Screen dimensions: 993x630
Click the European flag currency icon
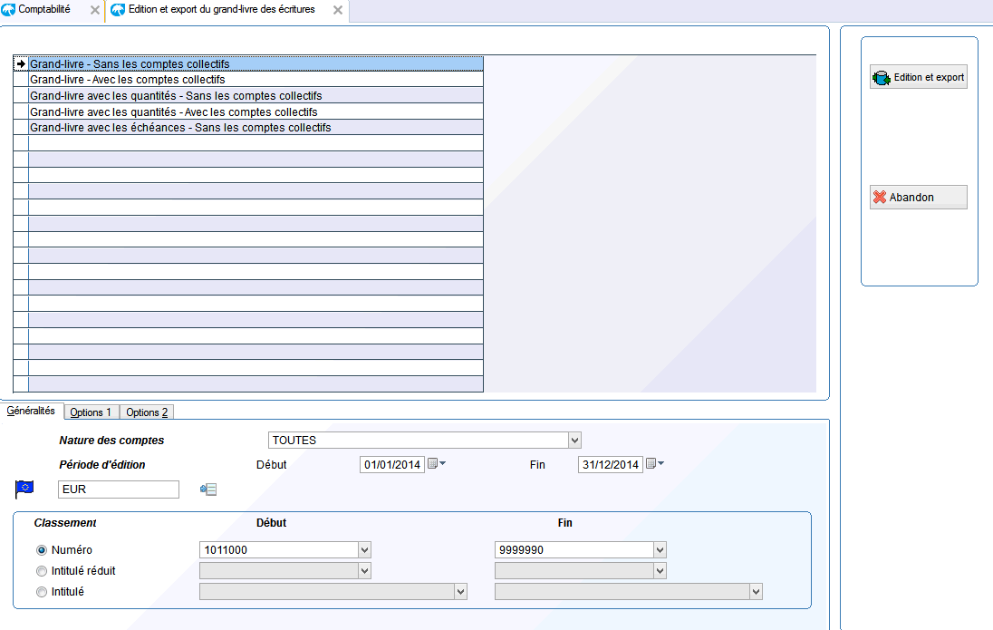click(x=24, y=488)
